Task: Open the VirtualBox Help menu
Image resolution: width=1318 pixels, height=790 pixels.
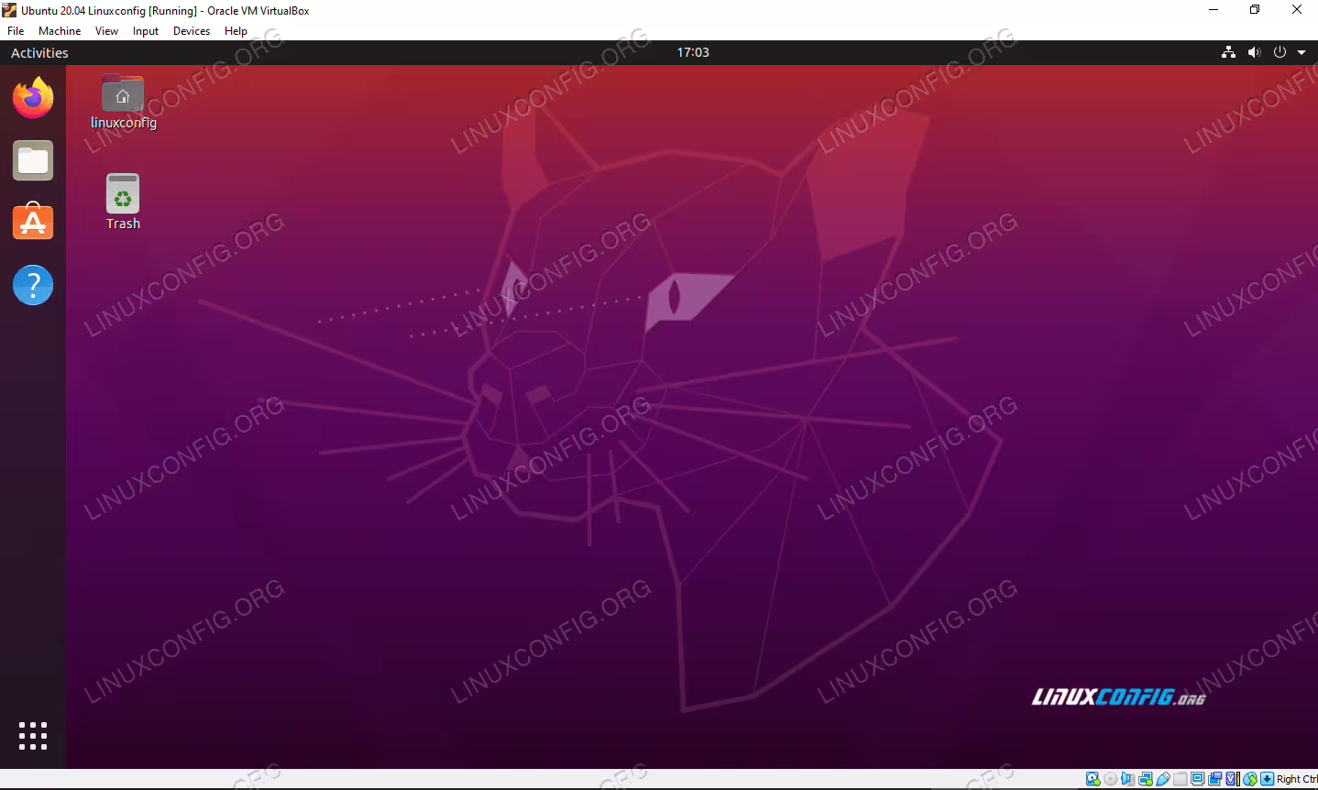Action: click(x=236, y=30)
